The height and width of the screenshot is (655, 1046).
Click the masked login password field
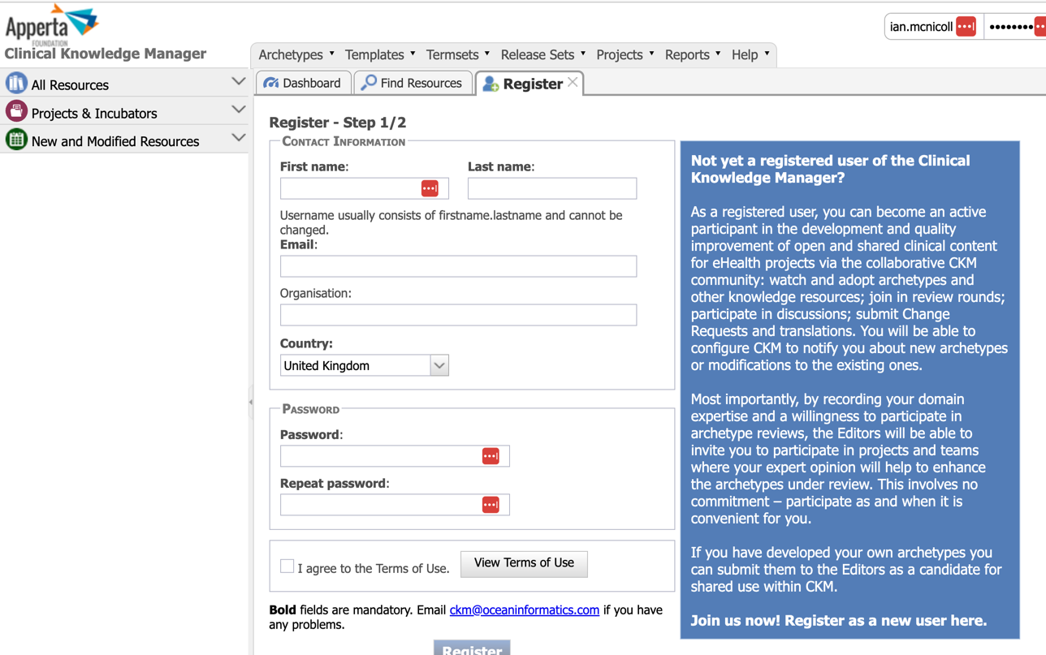point(1015,27)
